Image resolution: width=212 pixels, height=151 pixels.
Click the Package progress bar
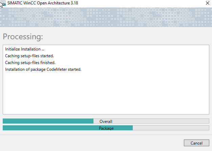[x=106, y=128]
